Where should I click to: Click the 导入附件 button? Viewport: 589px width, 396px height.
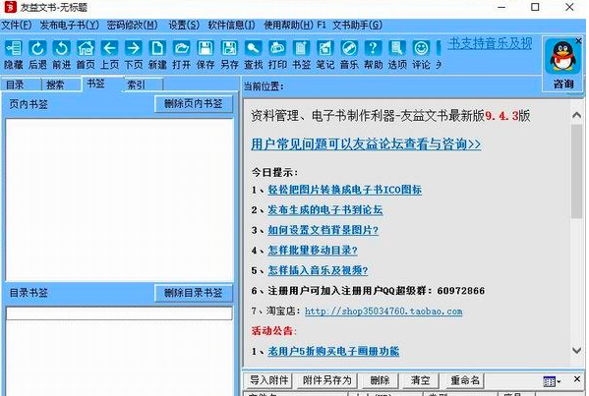269,380
